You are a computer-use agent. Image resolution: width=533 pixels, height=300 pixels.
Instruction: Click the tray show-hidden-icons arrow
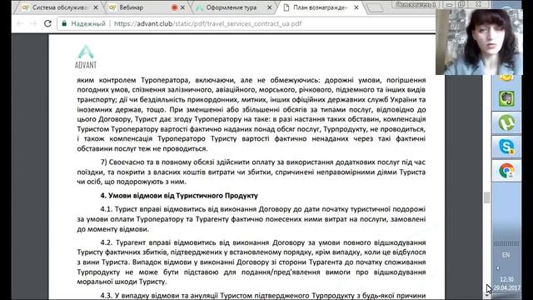(x=498, y=268)
